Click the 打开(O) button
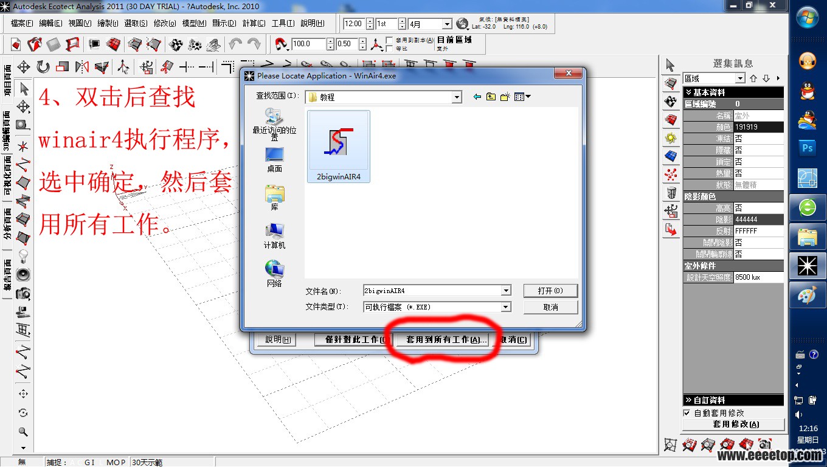827x467 pixels. coord(550,291)
